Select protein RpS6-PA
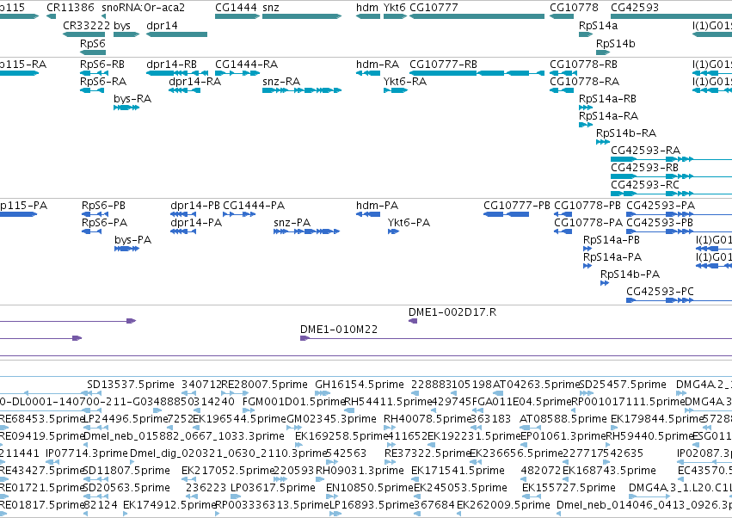 [91, 231]
